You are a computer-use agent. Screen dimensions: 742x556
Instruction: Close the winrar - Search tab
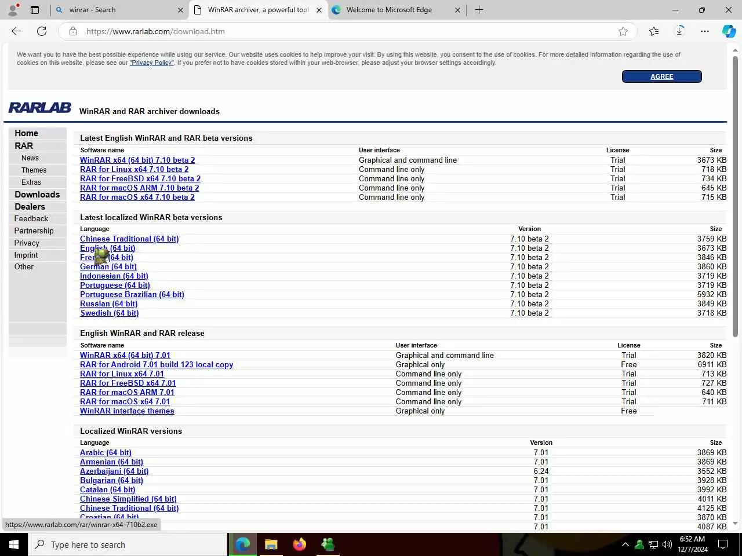click(180, 10)
